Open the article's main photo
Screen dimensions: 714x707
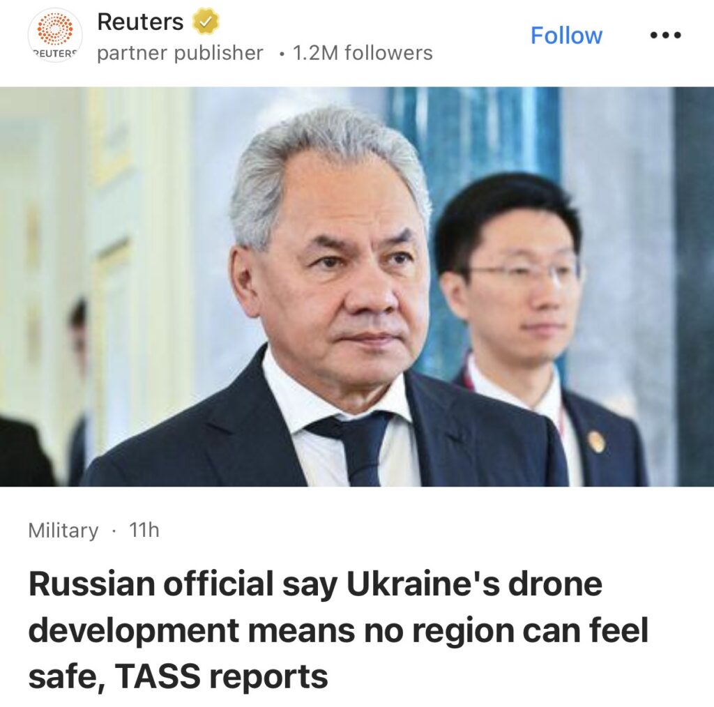357,287
